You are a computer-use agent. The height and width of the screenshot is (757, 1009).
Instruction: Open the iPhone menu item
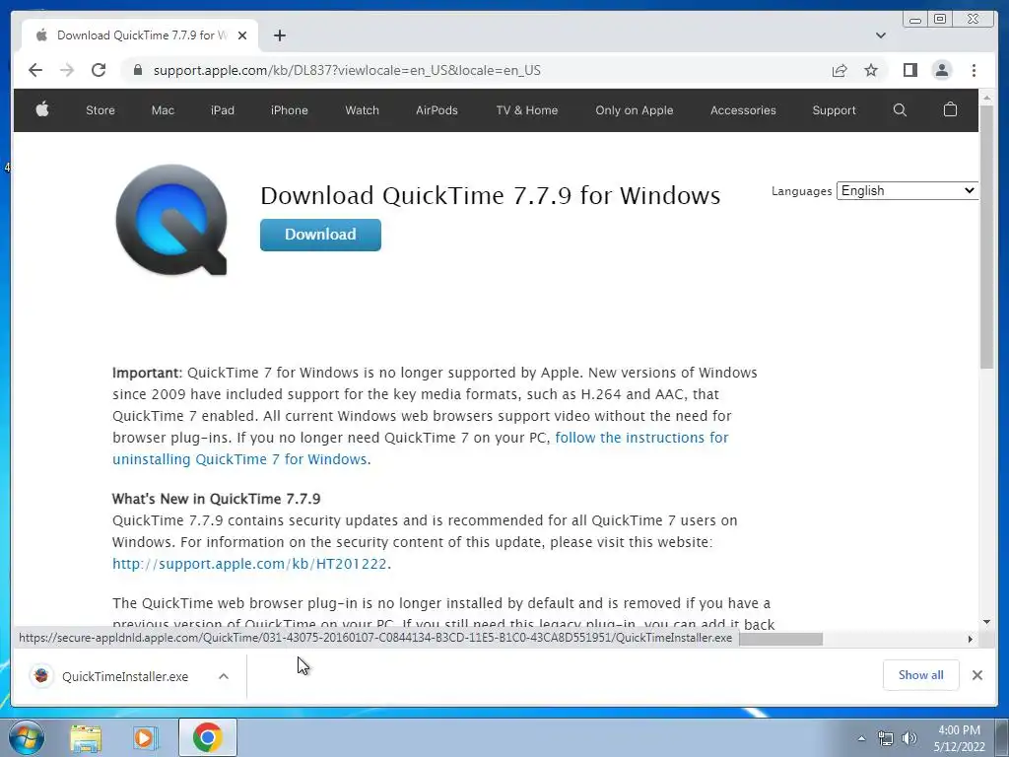point(290,110)
